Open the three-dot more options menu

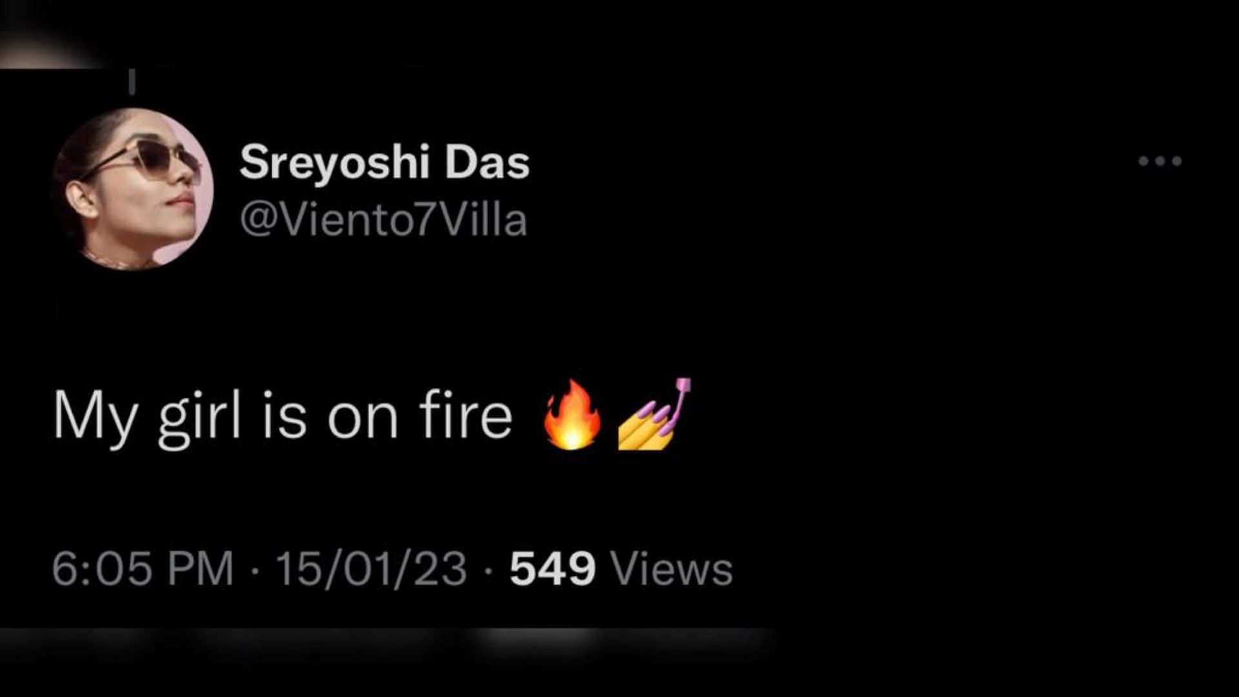coord(1160,161)
